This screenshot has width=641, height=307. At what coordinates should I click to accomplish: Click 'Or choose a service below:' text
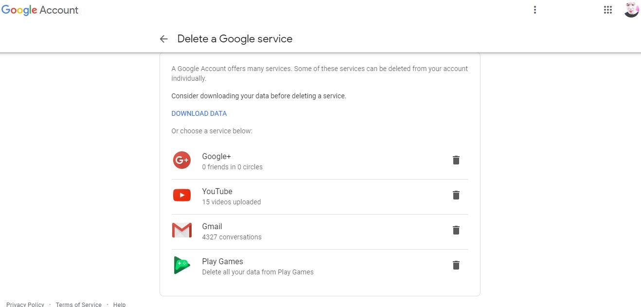pyautogui.click(x=212, y=131)
